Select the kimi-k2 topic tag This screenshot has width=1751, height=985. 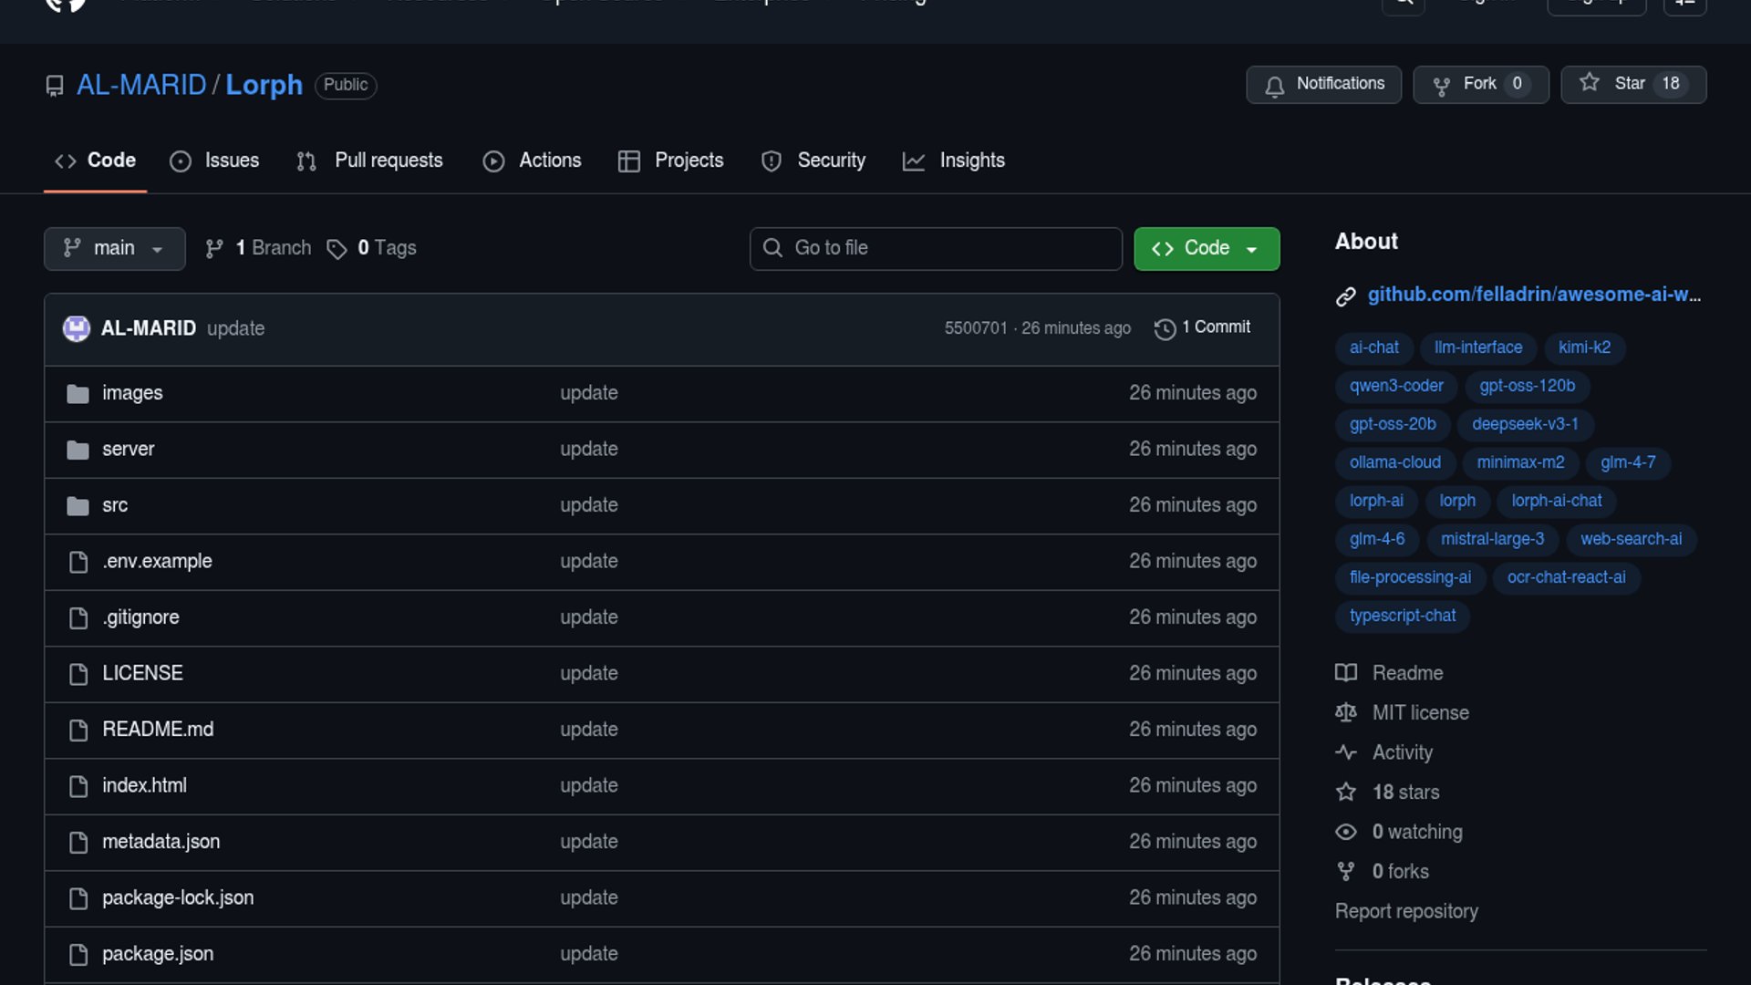point(1584,348)
